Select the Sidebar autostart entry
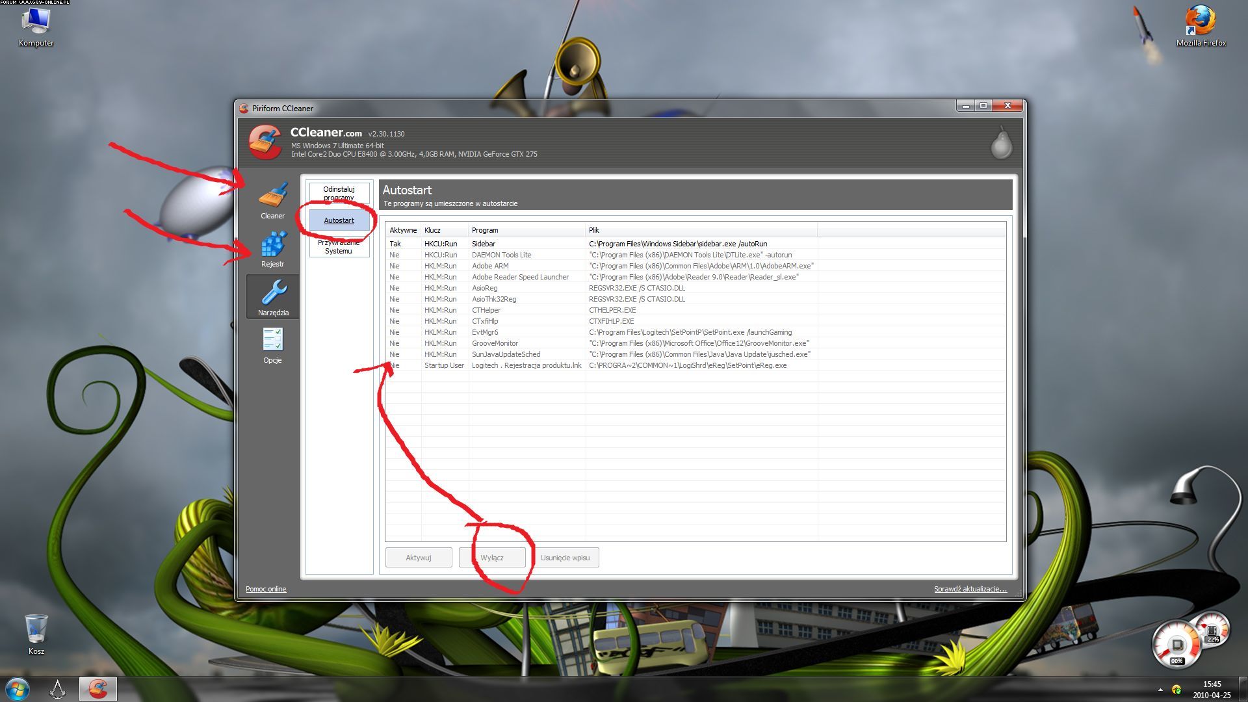The height and width of the screenshot is (702, 1248). tap(695, 244)
